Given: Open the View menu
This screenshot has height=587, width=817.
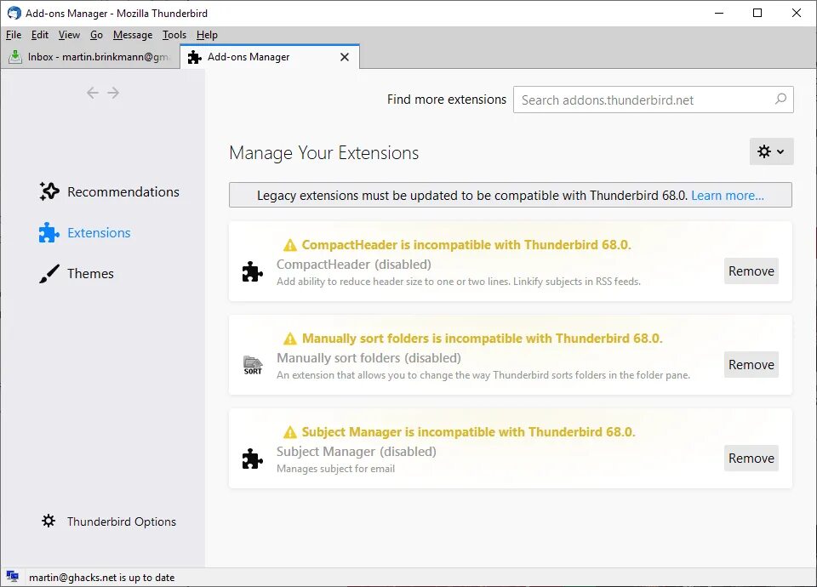Looking at the screenshot, I should click(69, 35).
